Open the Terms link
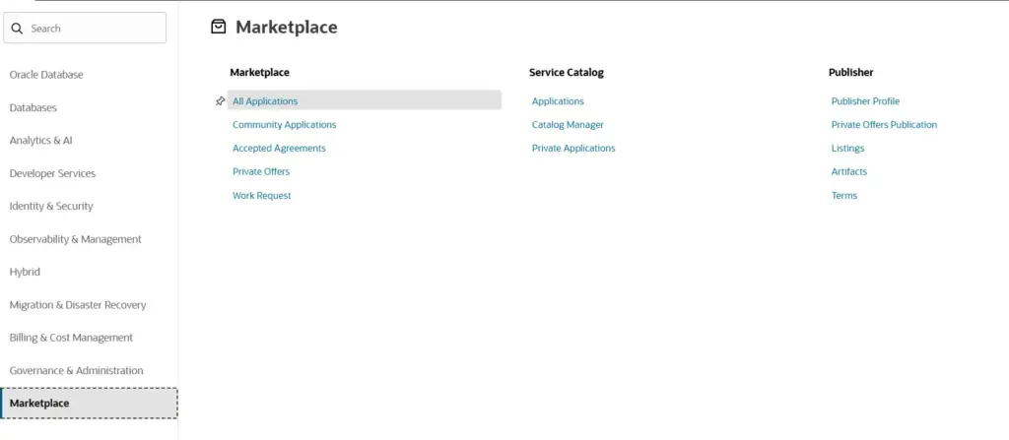The width and height of the screenshot is (1009, 440). tap(844, 196)
